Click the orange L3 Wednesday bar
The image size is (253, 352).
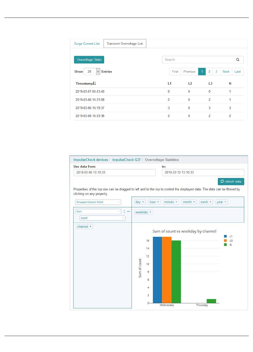167,270
